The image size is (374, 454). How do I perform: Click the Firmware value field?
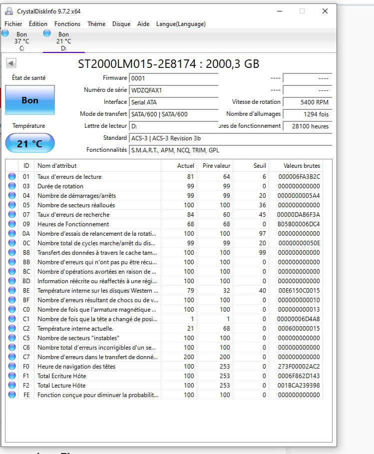173,78
